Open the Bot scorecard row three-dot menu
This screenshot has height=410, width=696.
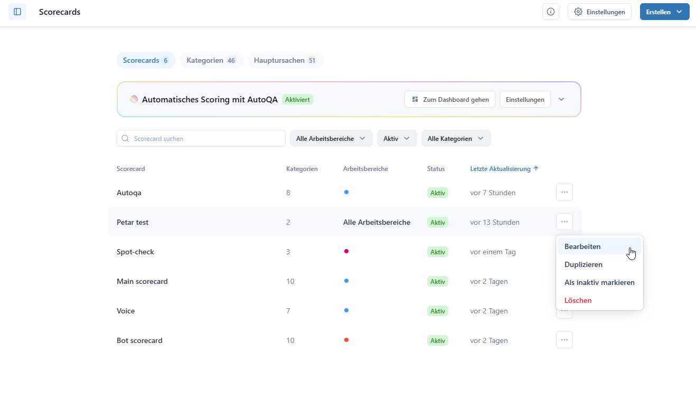(565, 340)
